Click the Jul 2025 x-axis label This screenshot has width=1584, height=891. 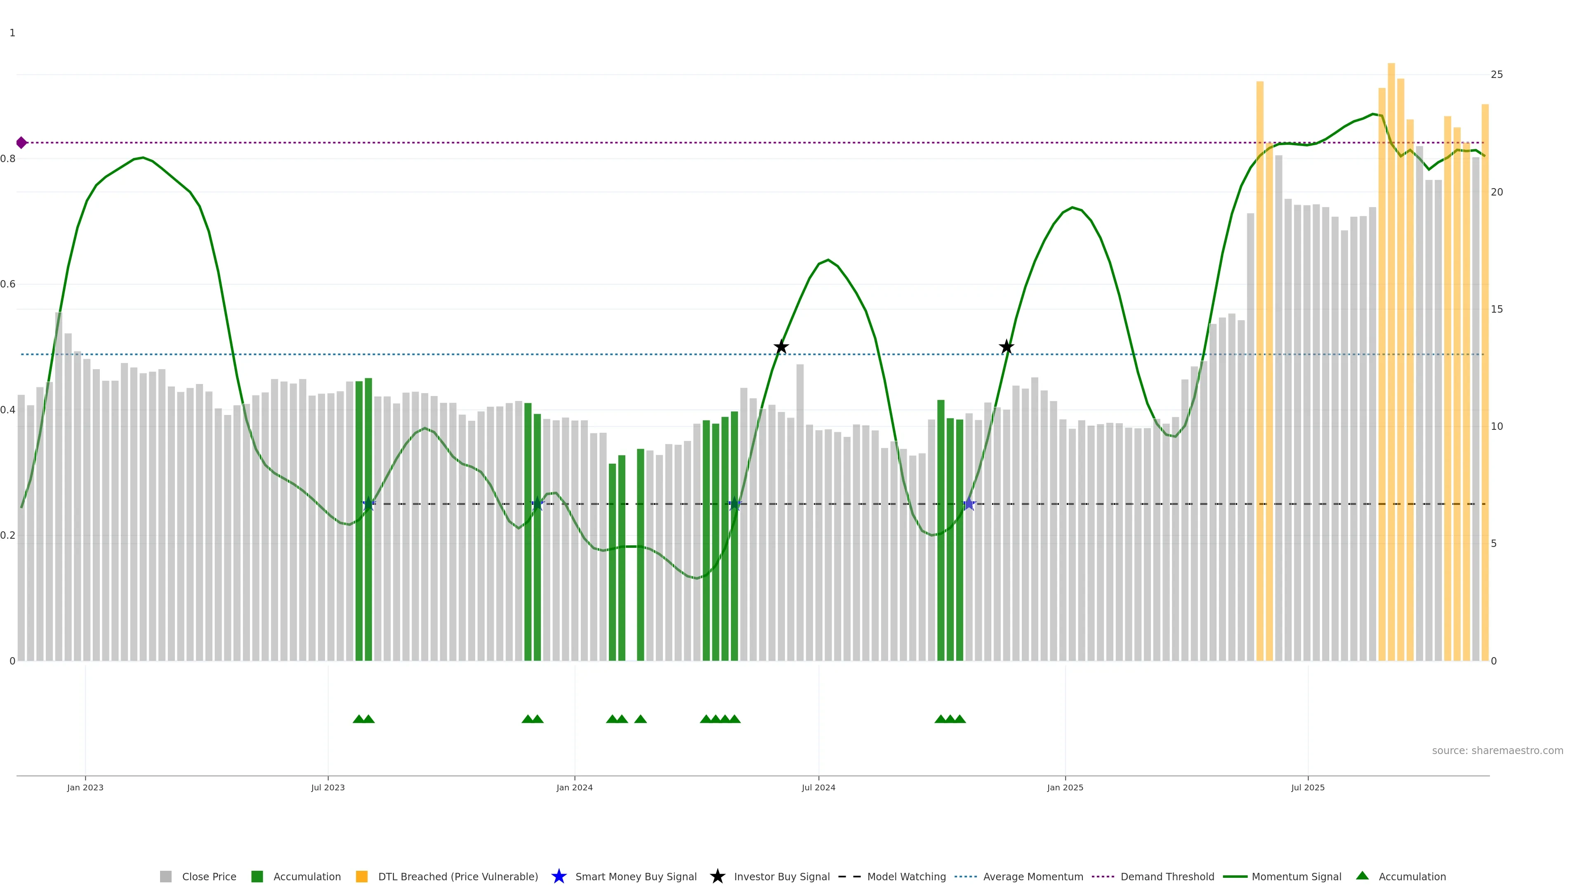click(1307, 787)
